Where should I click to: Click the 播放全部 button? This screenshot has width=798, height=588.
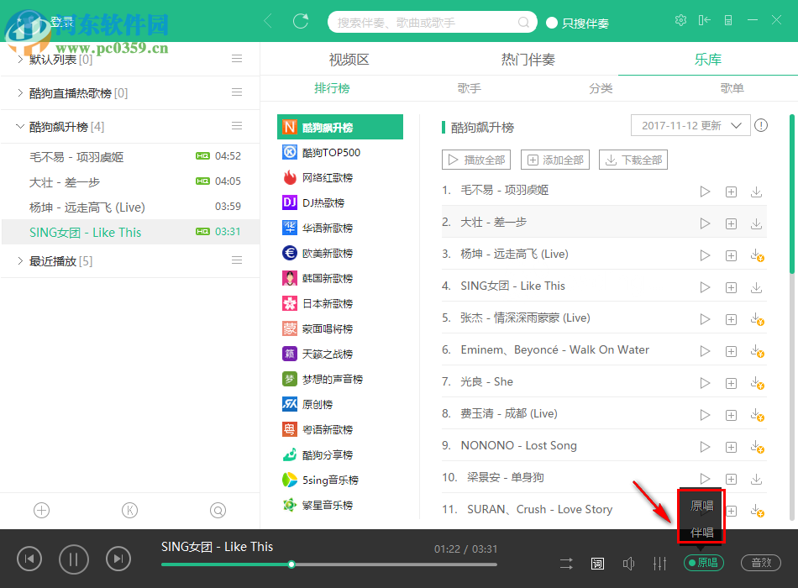point(476,160)
